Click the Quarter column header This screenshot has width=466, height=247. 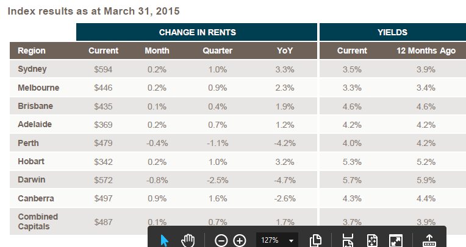coord(218,50)
